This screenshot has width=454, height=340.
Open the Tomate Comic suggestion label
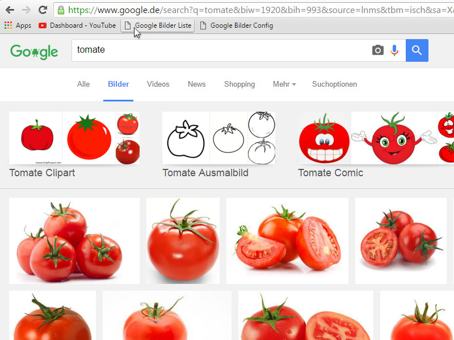point(331,173)
